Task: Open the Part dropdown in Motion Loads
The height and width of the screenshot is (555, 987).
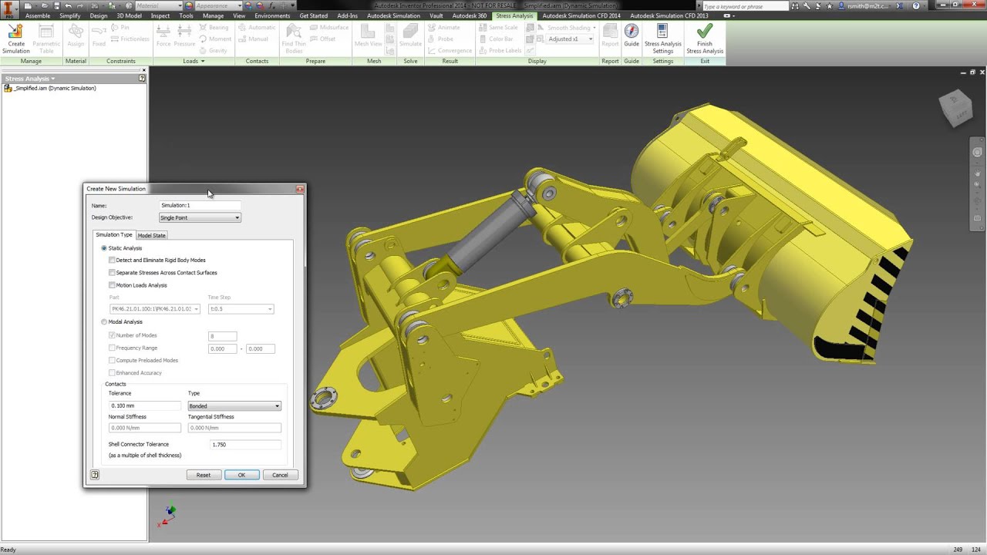Action: [x=154, y=309]
